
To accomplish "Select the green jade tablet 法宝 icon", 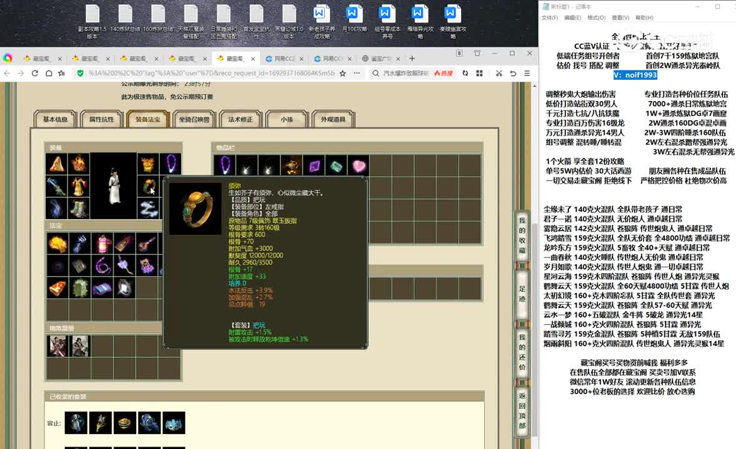I will (80, 288).
